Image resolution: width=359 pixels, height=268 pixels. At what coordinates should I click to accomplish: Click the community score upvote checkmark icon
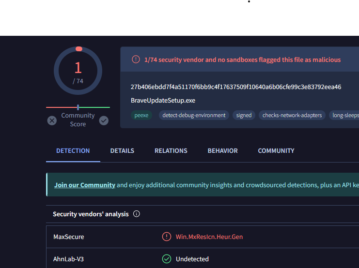(104, 120)
